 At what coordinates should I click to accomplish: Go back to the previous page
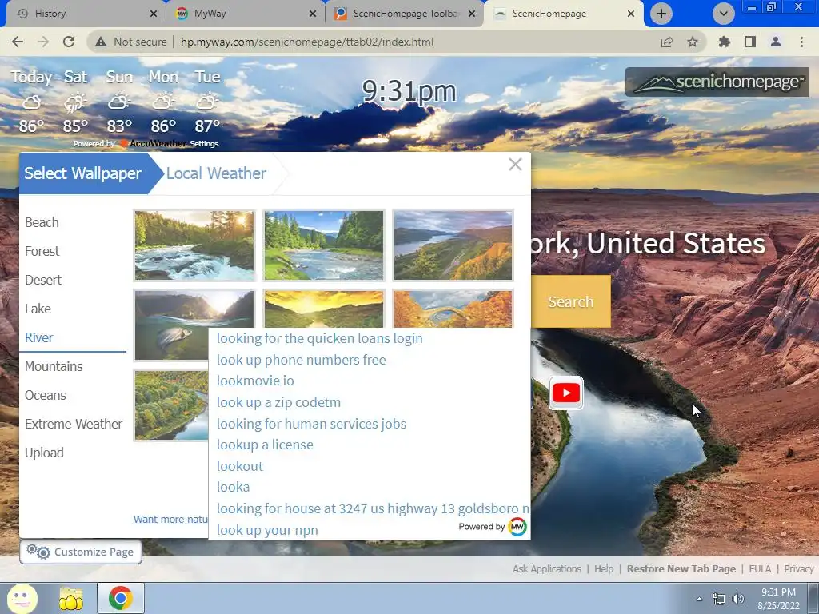point(18,42)
